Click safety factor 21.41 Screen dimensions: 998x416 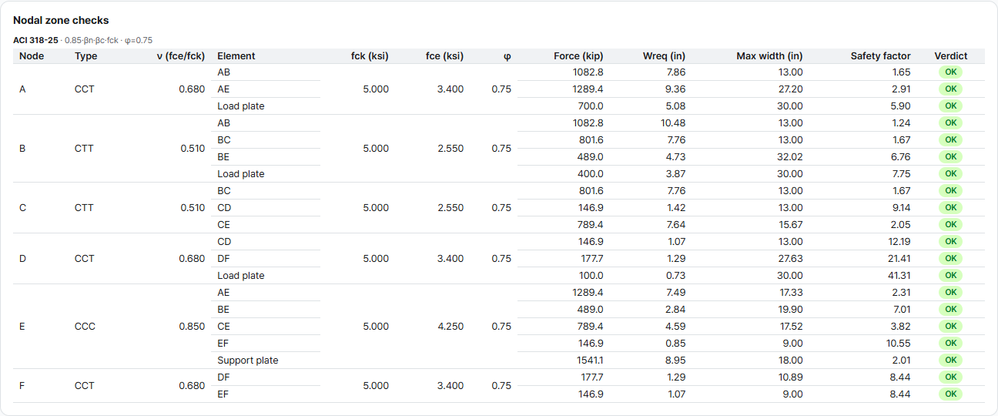click(898, 259)
